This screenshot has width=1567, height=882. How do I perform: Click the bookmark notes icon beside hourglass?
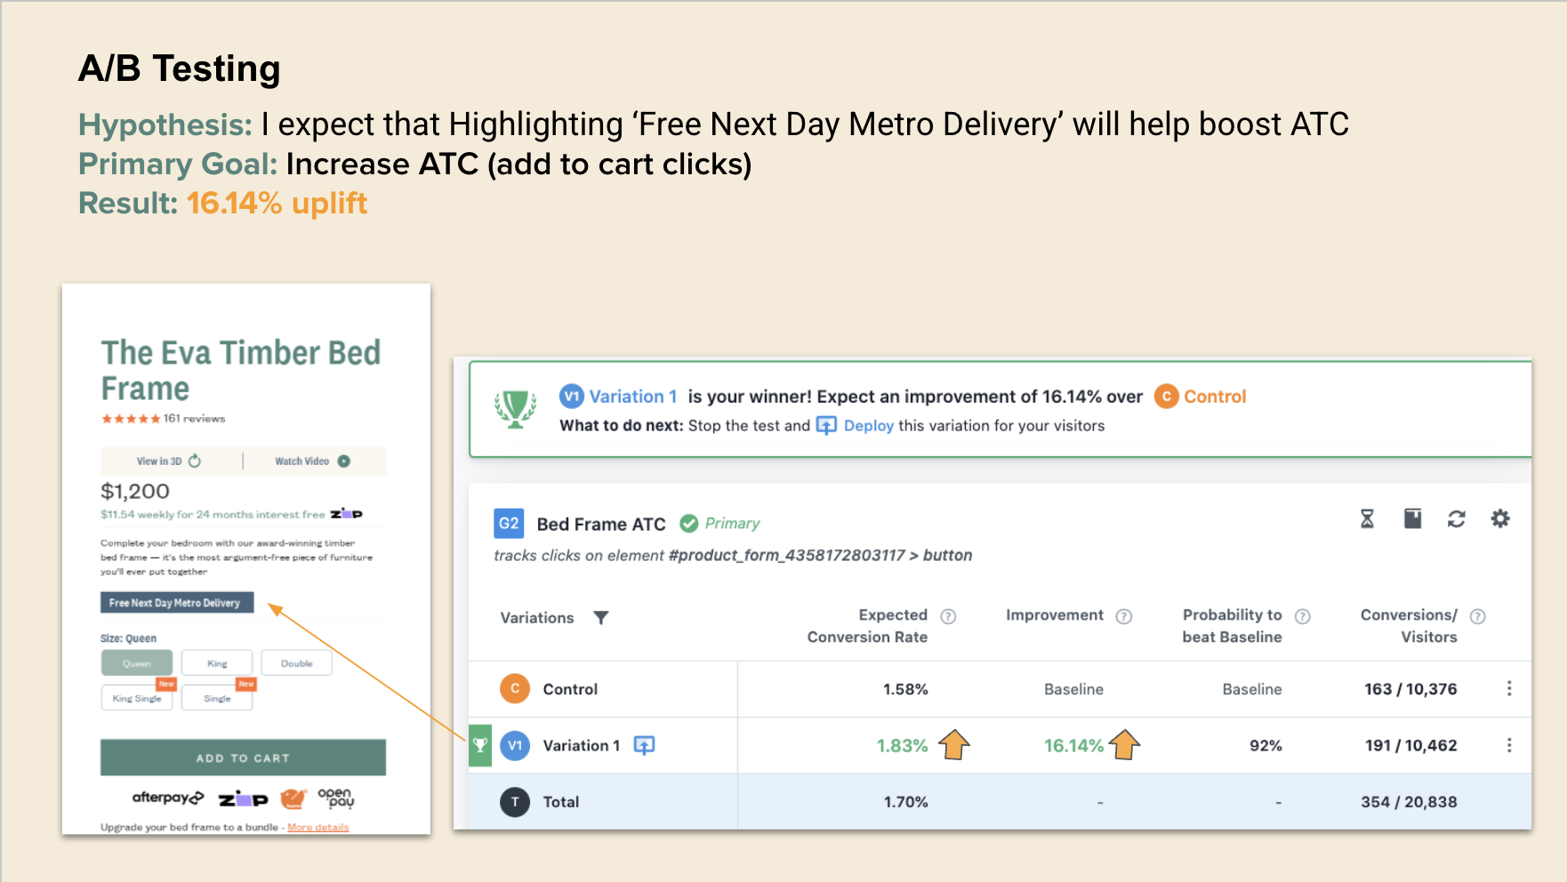click(1412, 518)
